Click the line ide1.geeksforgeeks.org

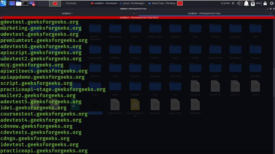pos(34,108)
